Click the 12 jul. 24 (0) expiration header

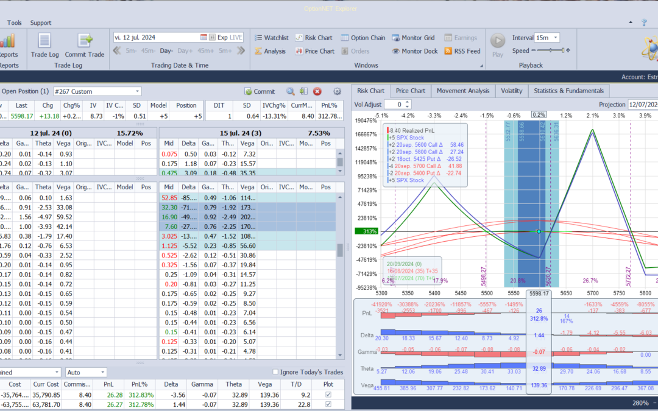coord(51,133)
